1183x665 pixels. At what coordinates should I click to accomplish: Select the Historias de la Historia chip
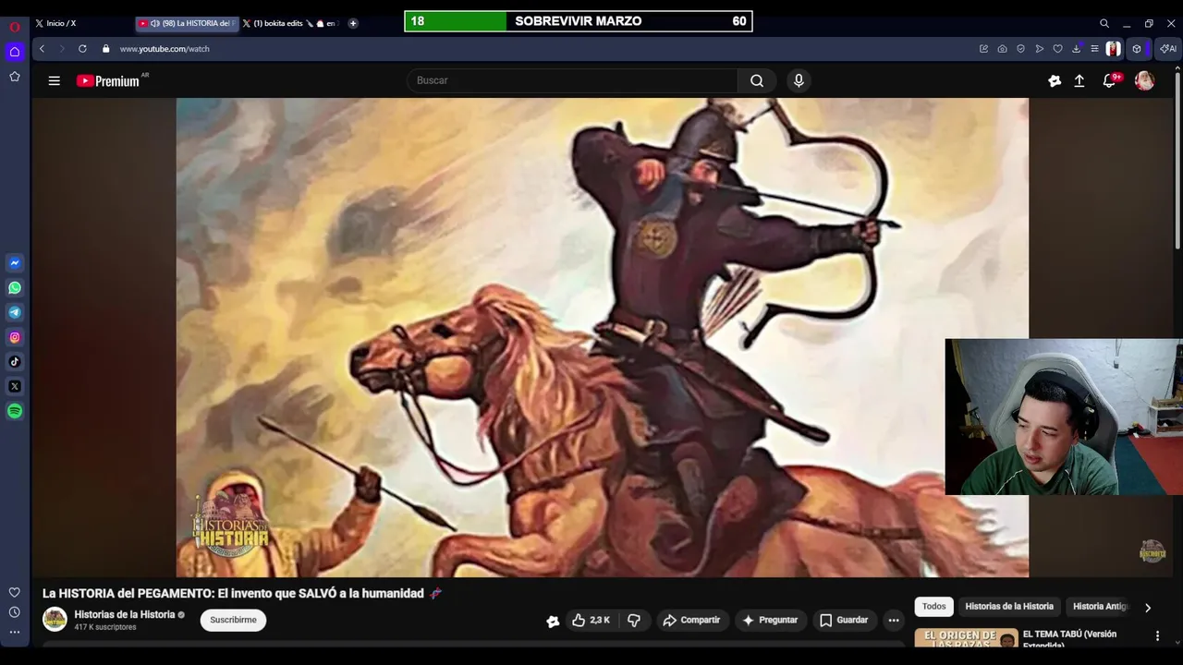(1009, 607)
